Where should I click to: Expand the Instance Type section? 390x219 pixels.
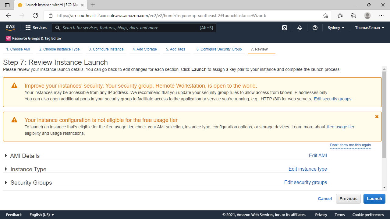point(6,169)
